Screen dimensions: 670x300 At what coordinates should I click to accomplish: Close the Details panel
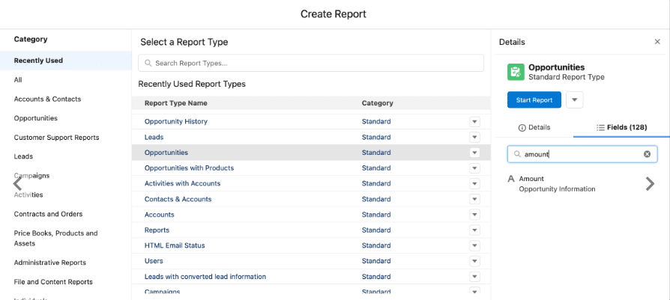657,42
